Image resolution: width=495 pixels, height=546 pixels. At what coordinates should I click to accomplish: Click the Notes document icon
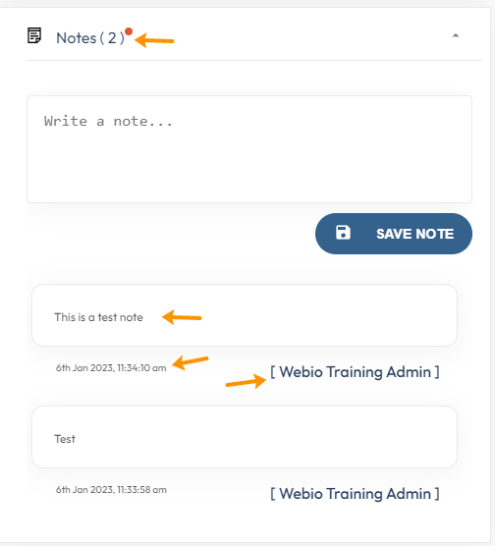pyautogui.click(x=34, y=35)
